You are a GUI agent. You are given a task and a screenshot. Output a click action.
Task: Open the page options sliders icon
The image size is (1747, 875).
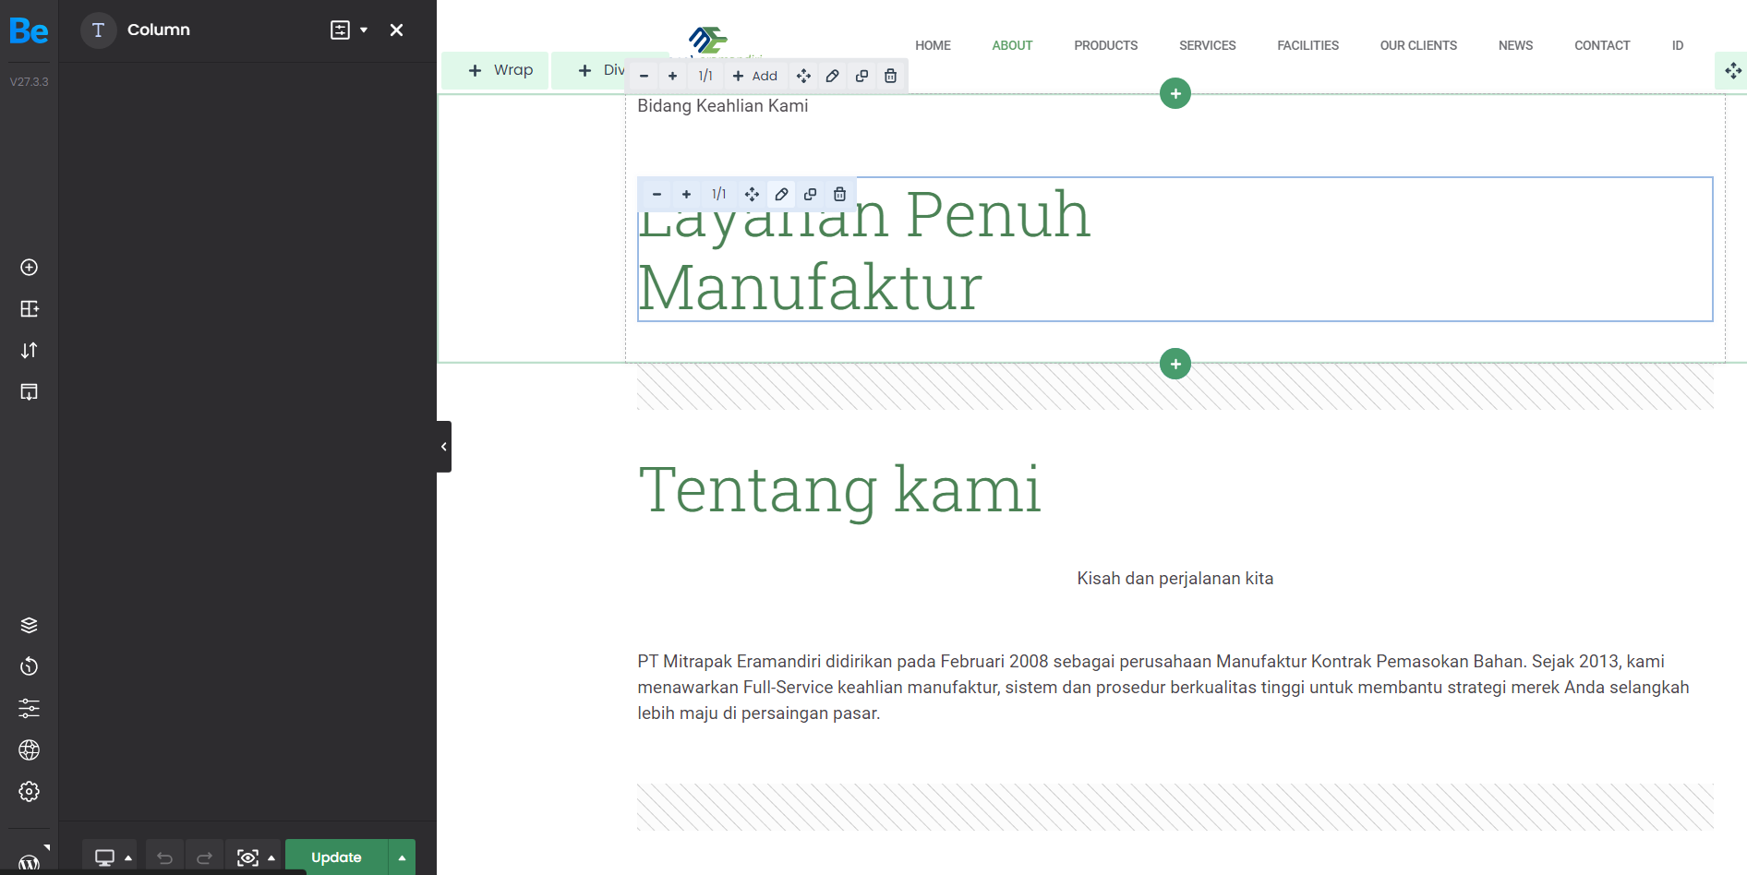tap(30, 708)
